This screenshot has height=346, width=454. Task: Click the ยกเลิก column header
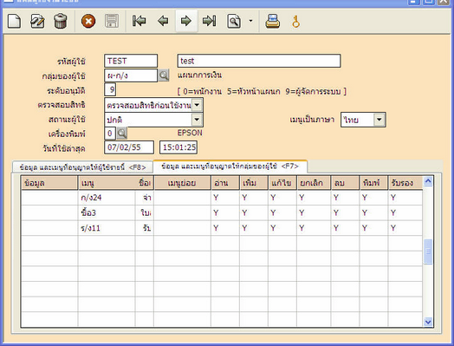314,183
